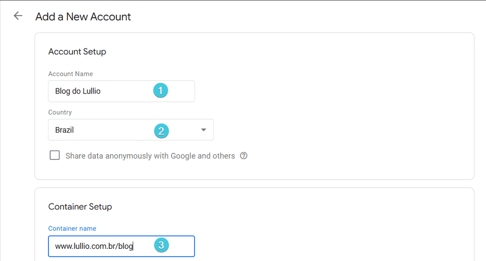Screen dimensions: 486x261
Task: Click the numbered badge 2 marker
Action: tap(161, 131)
